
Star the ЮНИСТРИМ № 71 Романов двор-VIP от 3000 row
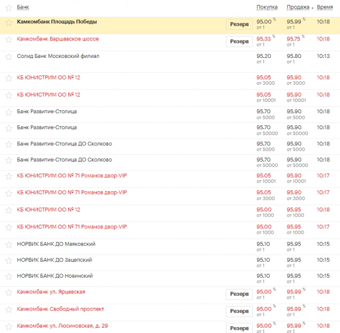pyautogui.click(x=9, y=193)
